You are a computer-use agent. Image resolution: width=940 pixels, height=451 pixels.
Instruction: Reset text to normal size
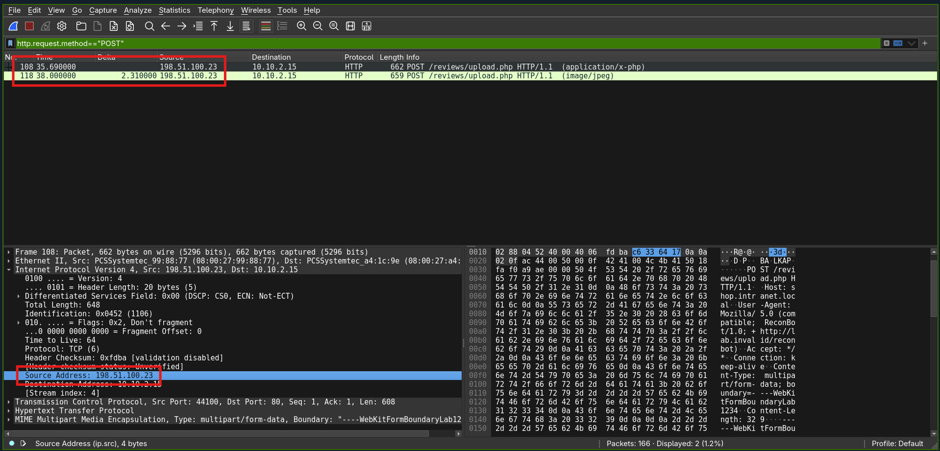334,26
